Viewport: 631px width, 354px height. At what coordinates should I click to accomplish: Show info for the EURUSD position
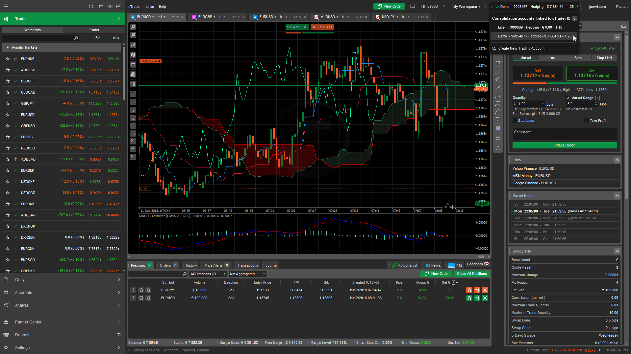tap(133, 298)
